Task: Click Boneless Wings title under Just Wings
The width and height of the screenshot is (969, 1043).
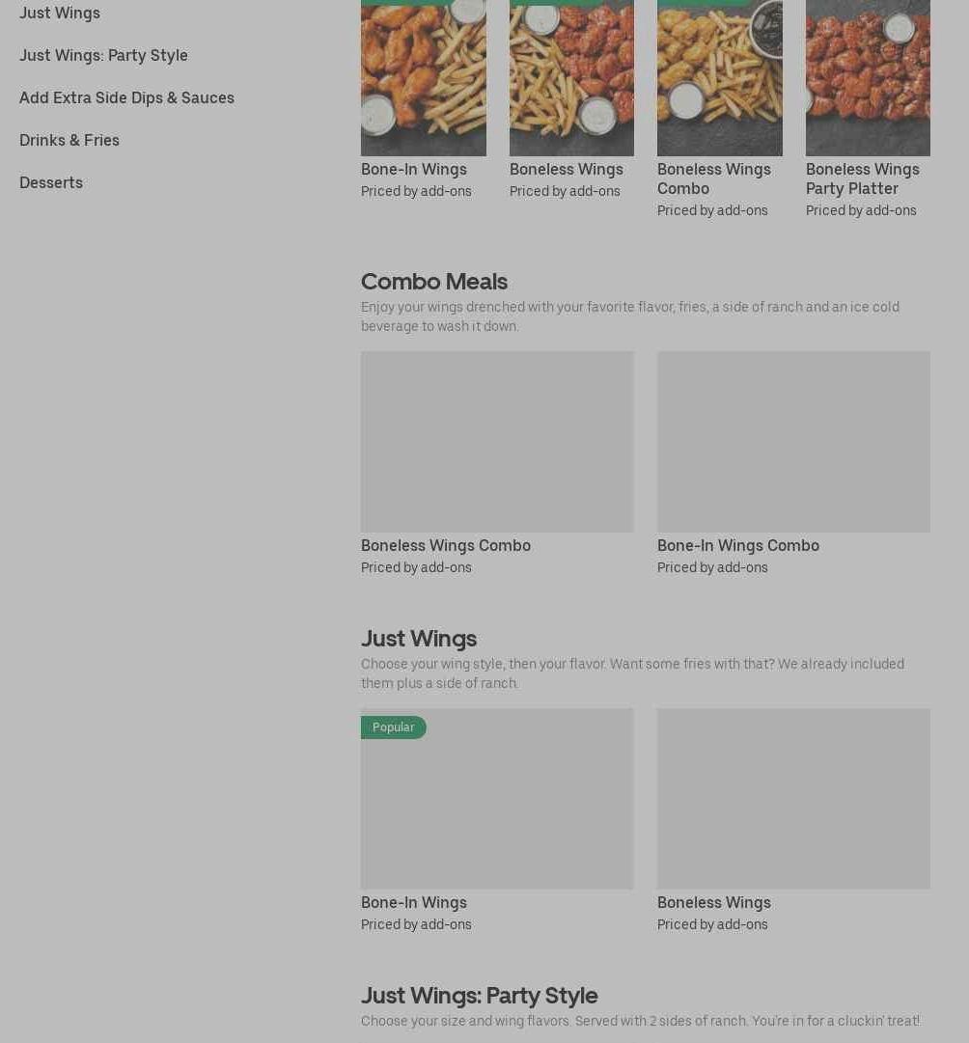Action: coord(713,903)
